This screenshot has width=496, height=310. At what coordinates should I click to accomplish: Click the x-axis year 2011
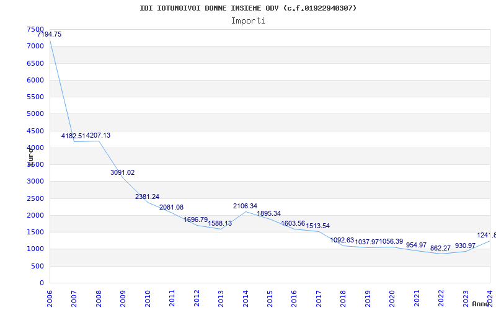[172, 299]
